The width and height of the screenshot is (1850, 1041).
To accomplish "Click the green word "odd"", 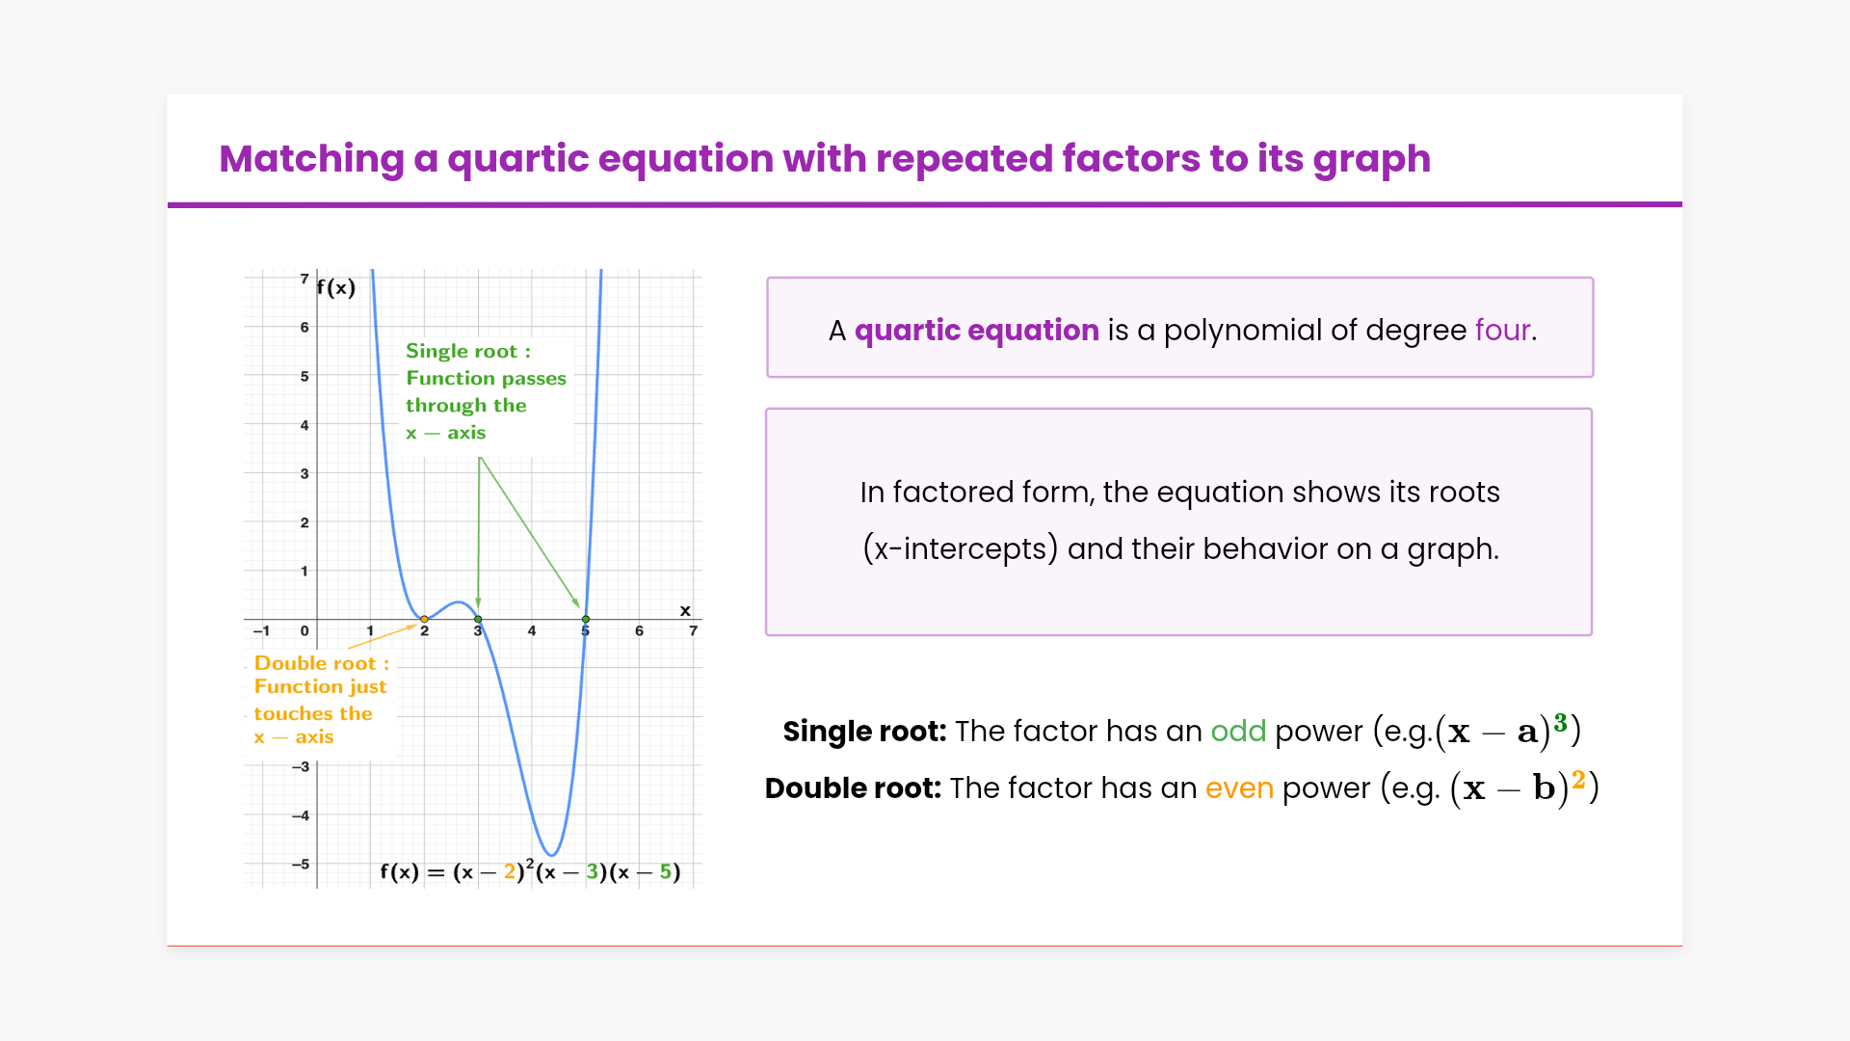I will tap(1237, 732).
